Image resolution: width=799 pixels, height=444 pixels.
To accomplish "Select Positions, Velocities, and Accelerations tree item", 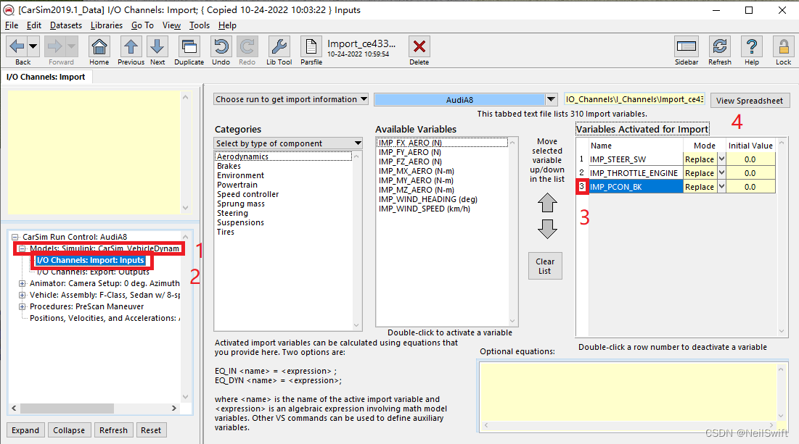I will click(105, 319).
